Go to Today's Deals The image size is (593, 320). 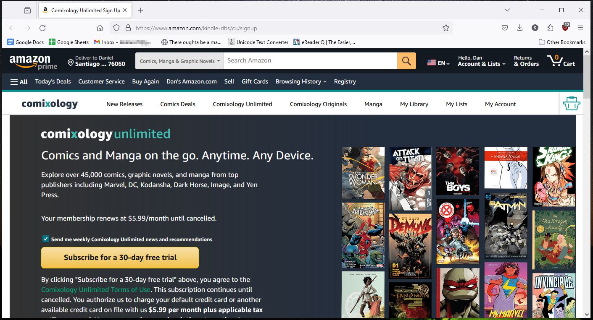point(53,81)
